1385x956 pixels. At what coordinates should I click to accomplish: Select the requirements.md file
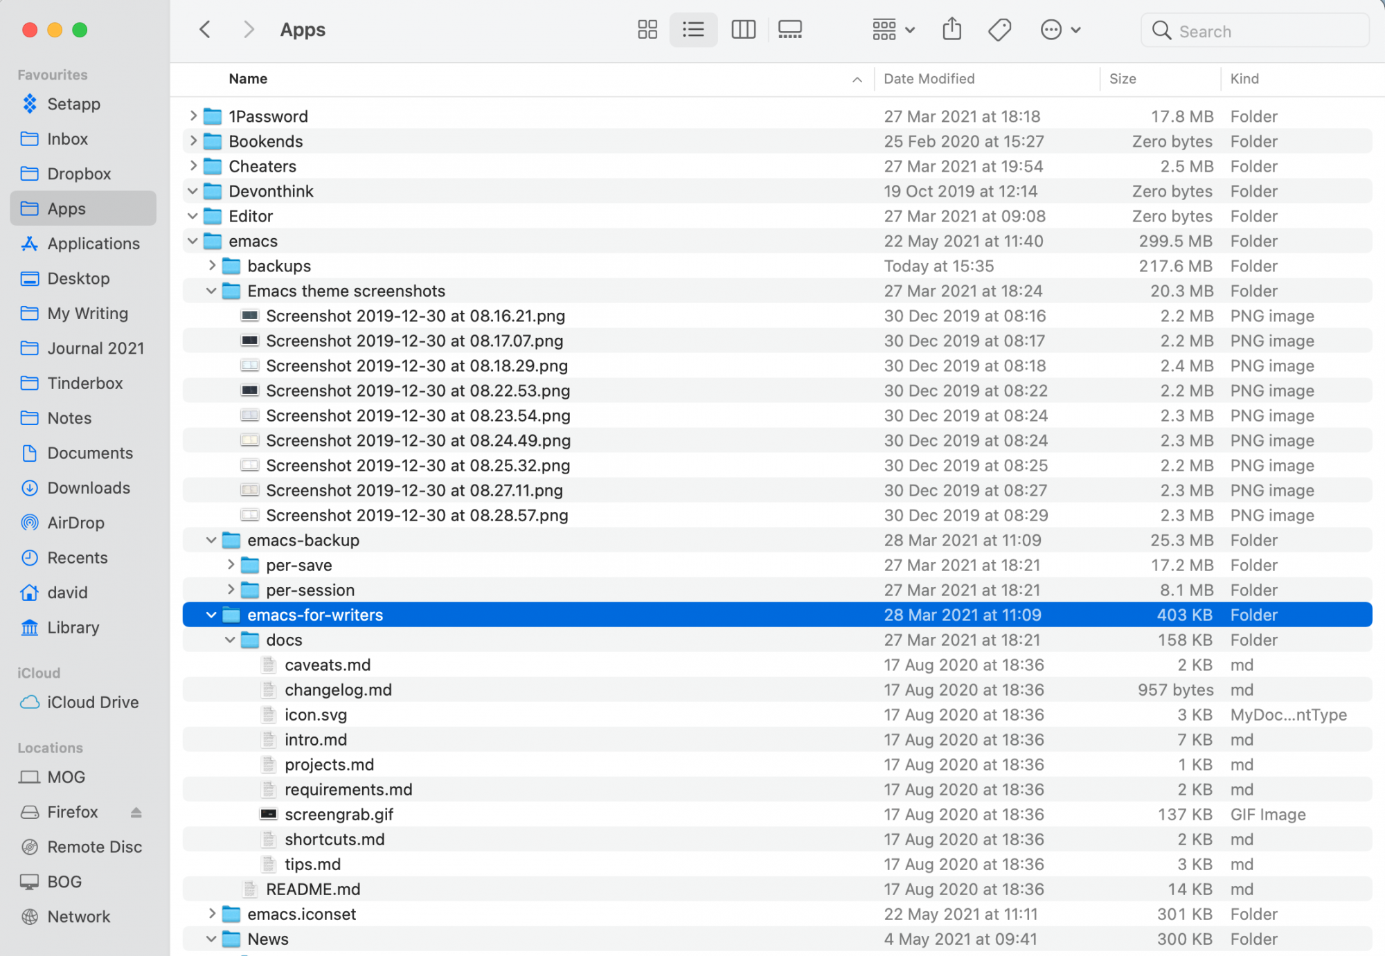tap(777, 789)
